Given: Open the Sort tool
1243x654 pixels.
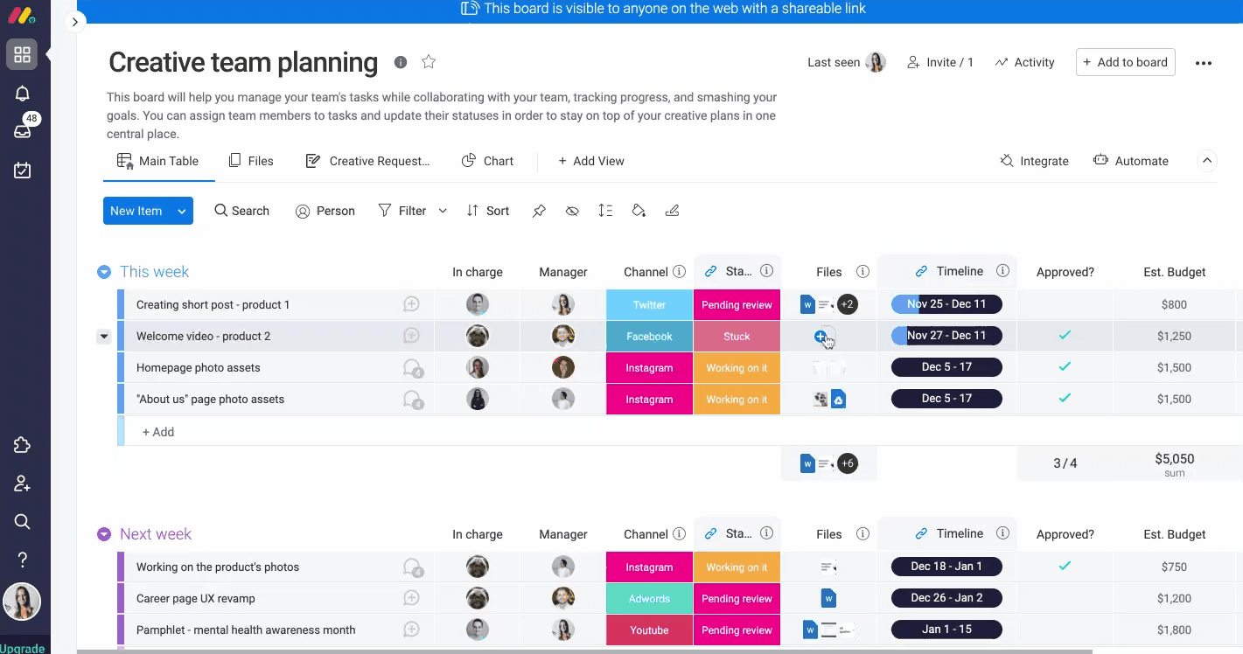Looking at the screenshot, I should (x=488, y=211).
